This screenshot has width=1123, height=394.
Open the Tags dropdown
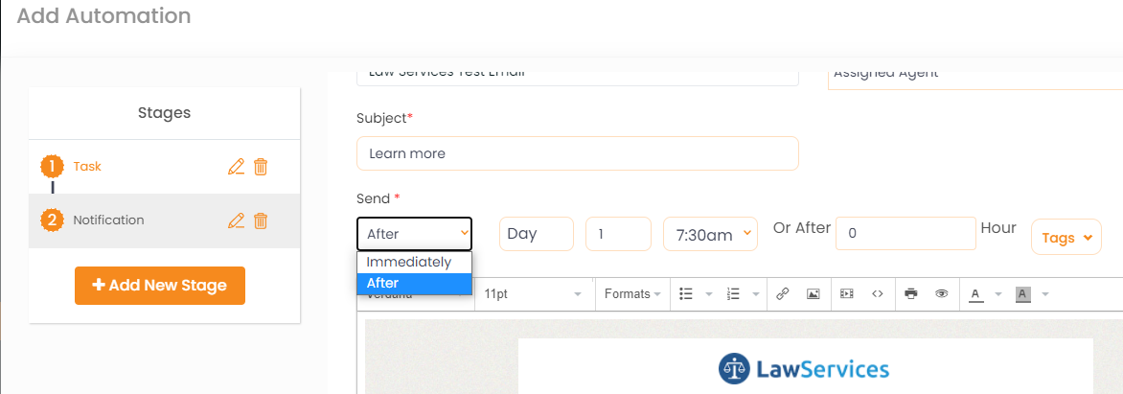[1066, 237]
